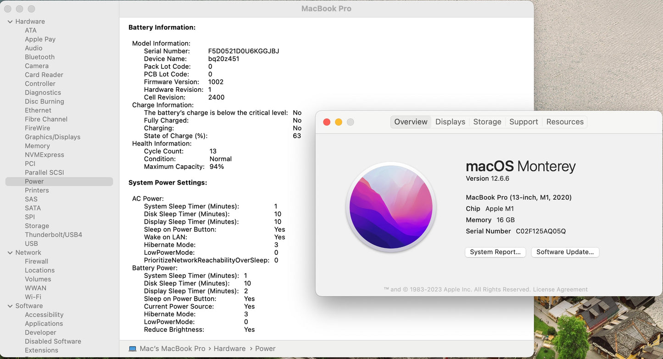The width and height of the screenshot is (663, 359).
Task: Select Graphics/Displays in the sidebar
Action: 53,137
